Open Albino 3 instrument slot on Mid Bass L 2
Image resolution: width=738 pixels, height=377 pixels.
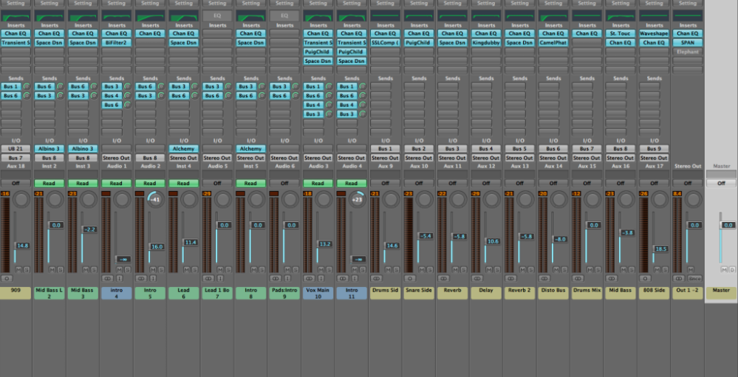[x=49, y=148]
